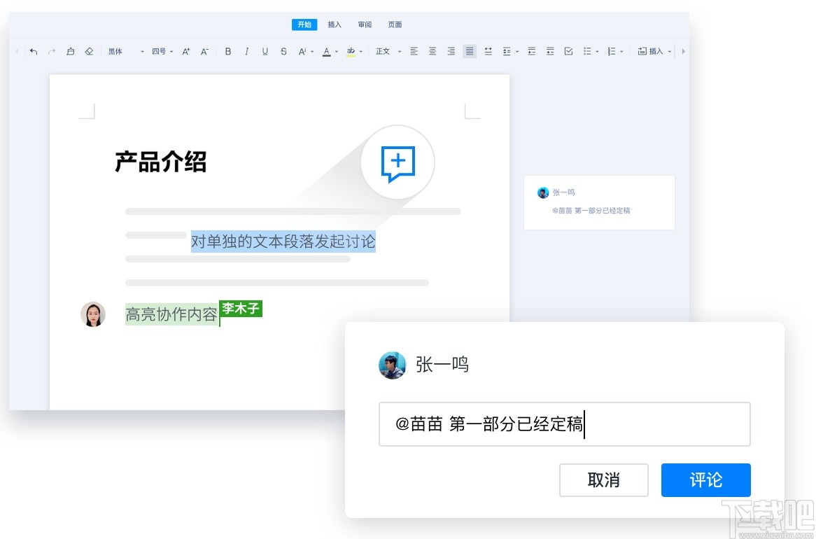816x539 pixels.
Task: Open the 四号 font size dropdown
Action: pos(160,50)
